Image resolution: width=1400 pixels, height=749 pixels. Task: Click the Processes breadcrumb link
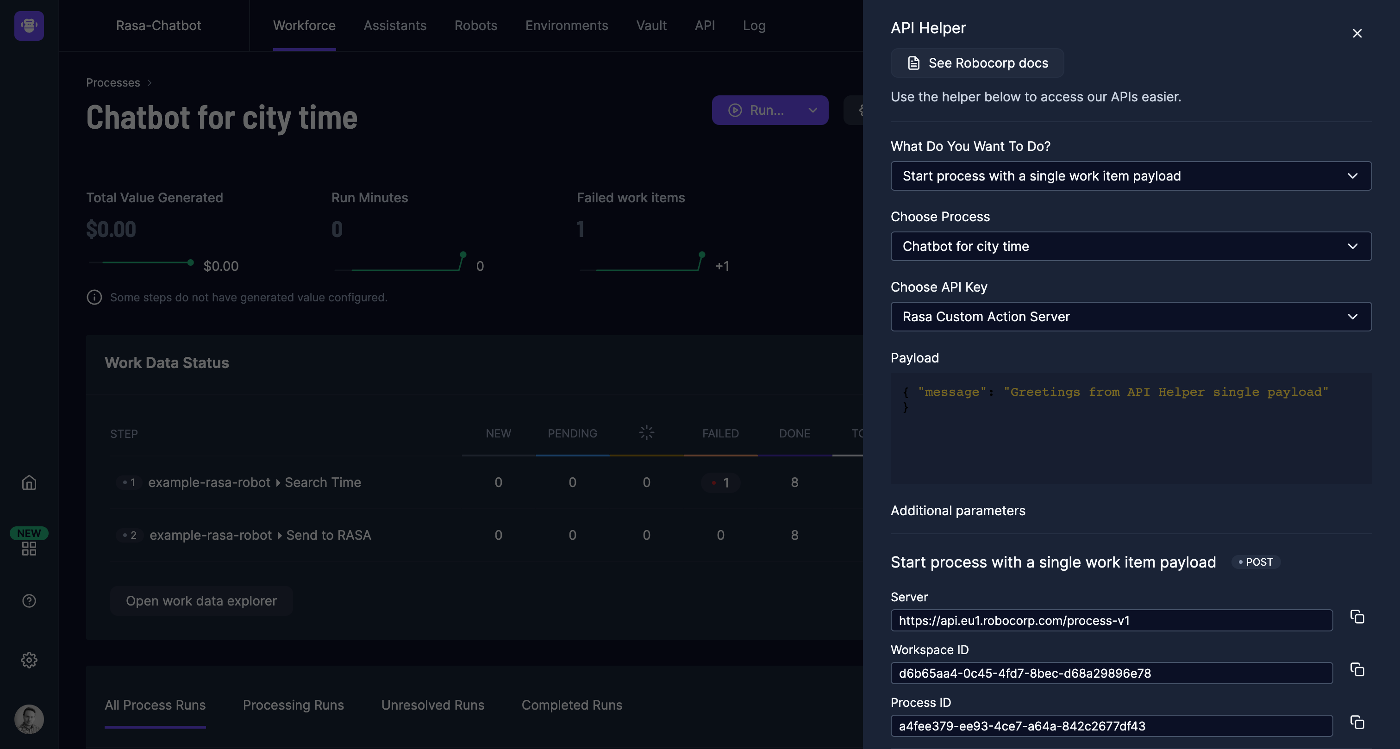coord(113,82)
